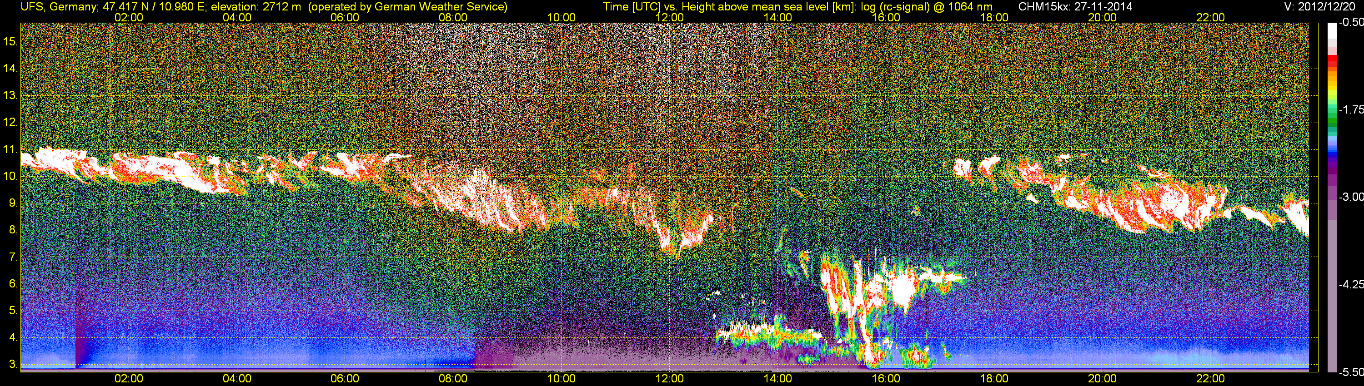Click the 6 km height axis label

click(x=13, y=284)
